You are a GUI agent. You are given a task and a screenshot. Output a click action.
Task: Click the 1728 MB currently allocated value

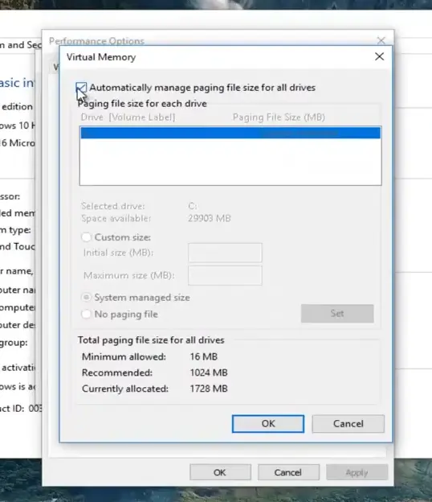click(209, 389)
